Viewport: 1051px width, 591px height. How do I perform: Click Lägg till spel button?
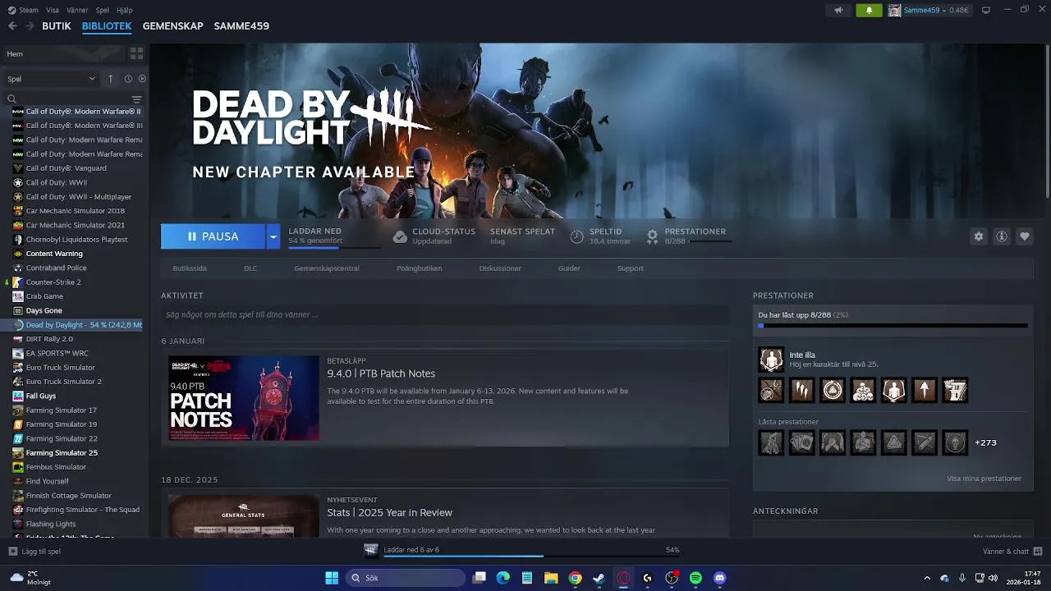[34, 552]
